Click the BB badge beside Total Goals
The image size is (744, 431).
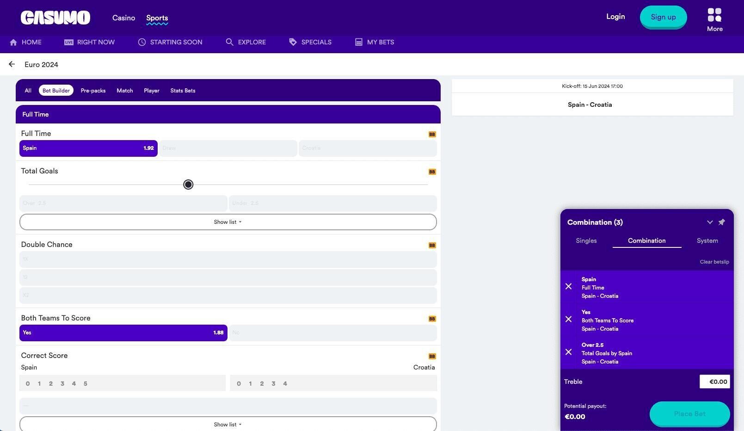[432, 172]
